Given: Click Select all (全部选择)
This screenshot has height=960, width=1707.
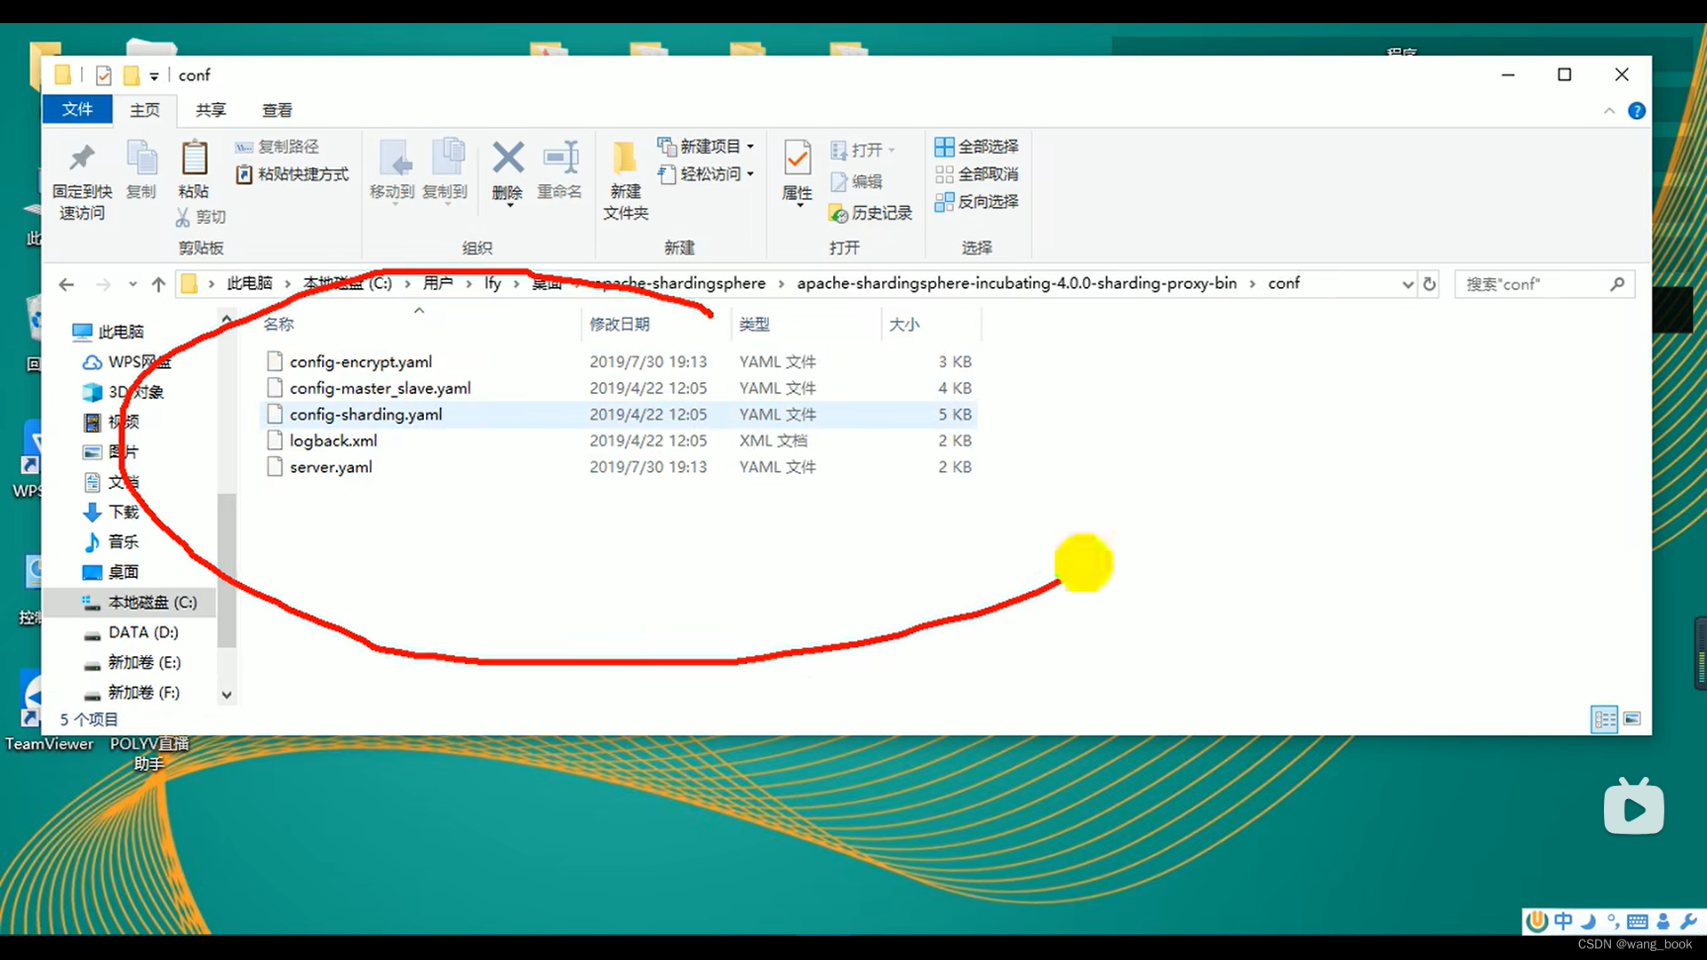Looking at the screenshot, I should (x=976, y=147).
